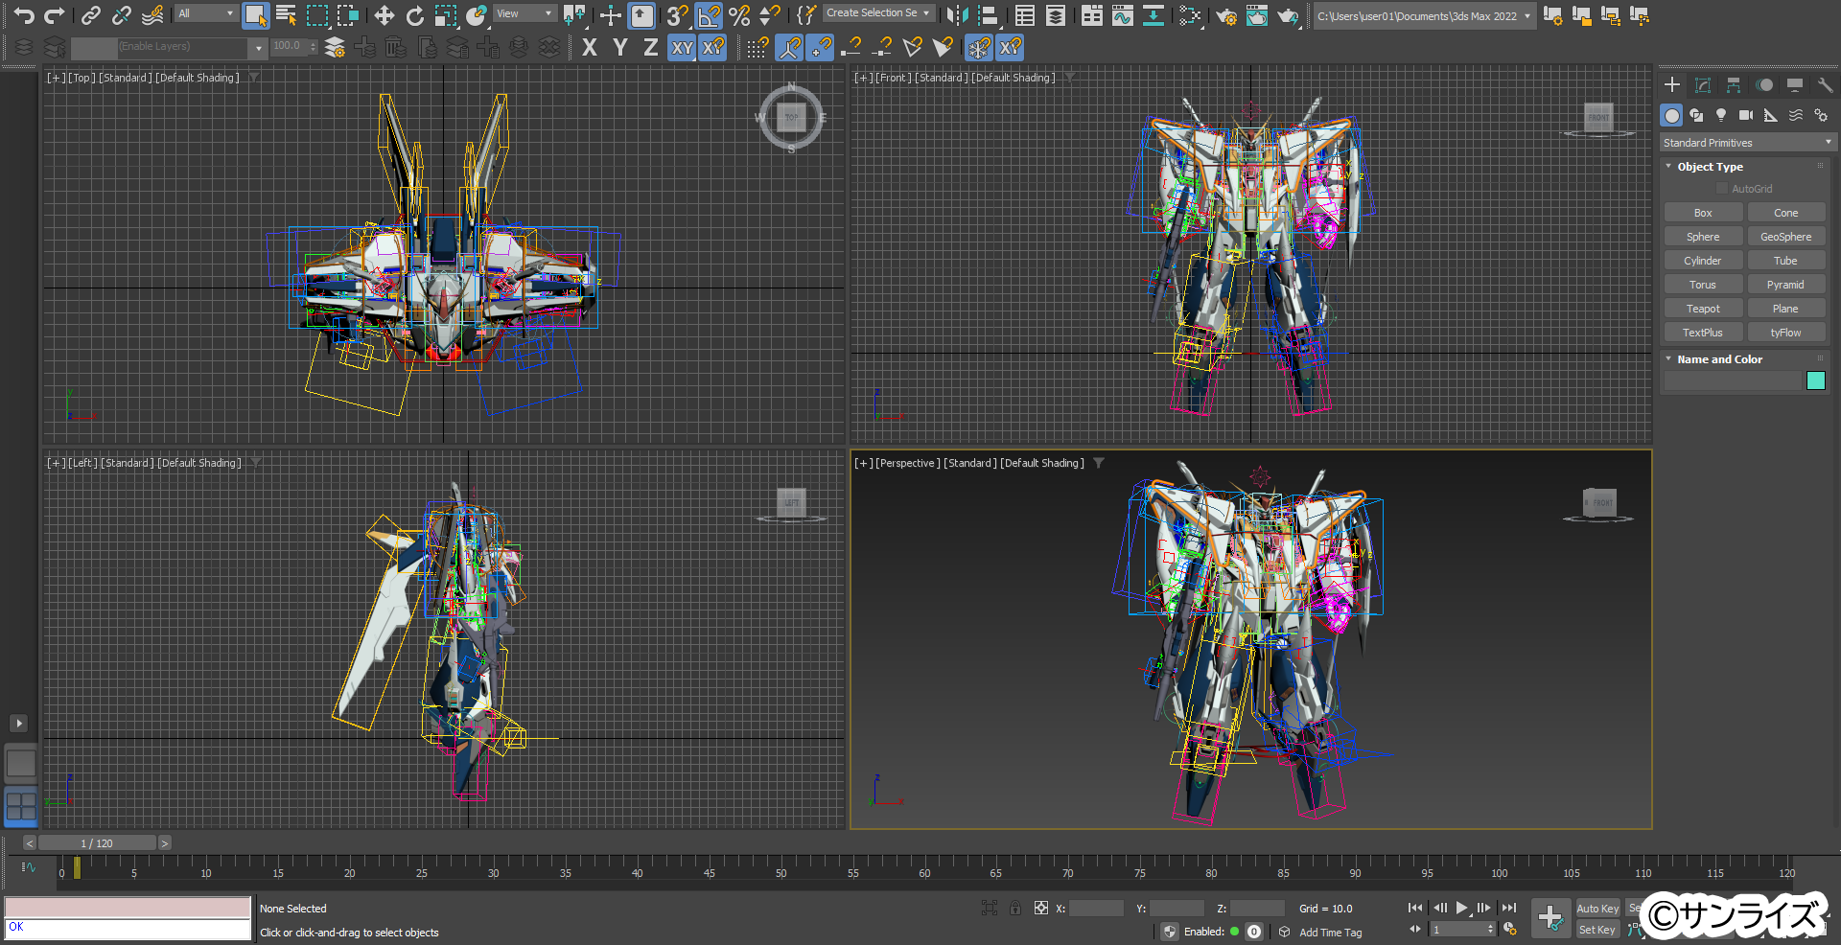Switch to the Motion panel tab

coord(1764,85)
